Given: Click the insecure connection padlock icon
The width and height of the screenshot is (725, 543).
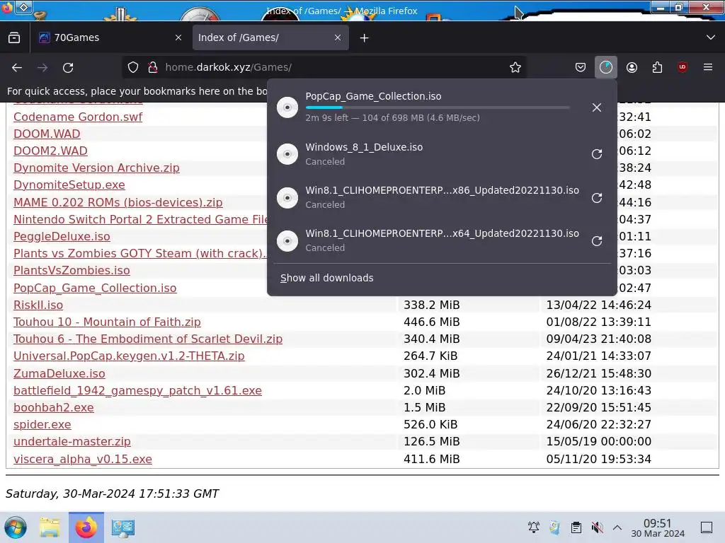Looking at the screenshot, I should (x=153, y=67).
